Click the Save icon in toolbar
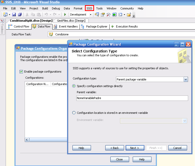Viewport: 195px width, 166px height. tap(14, 15)
